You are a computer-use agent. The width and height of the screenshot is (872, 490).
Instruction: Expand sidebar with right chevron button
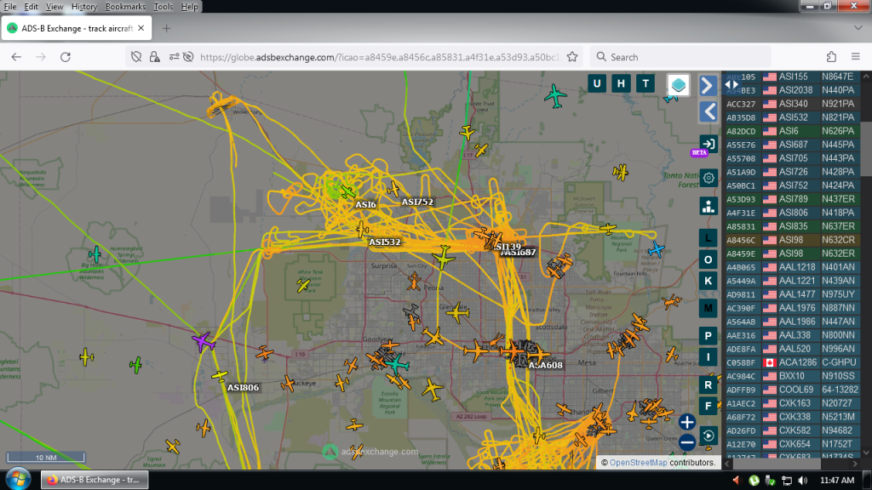tap(708, 85)
